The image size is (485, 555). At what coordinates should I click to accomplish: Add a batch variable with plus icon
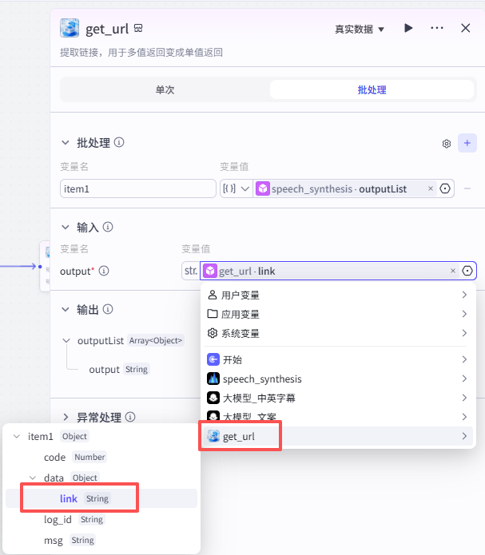tap(467, 144)
